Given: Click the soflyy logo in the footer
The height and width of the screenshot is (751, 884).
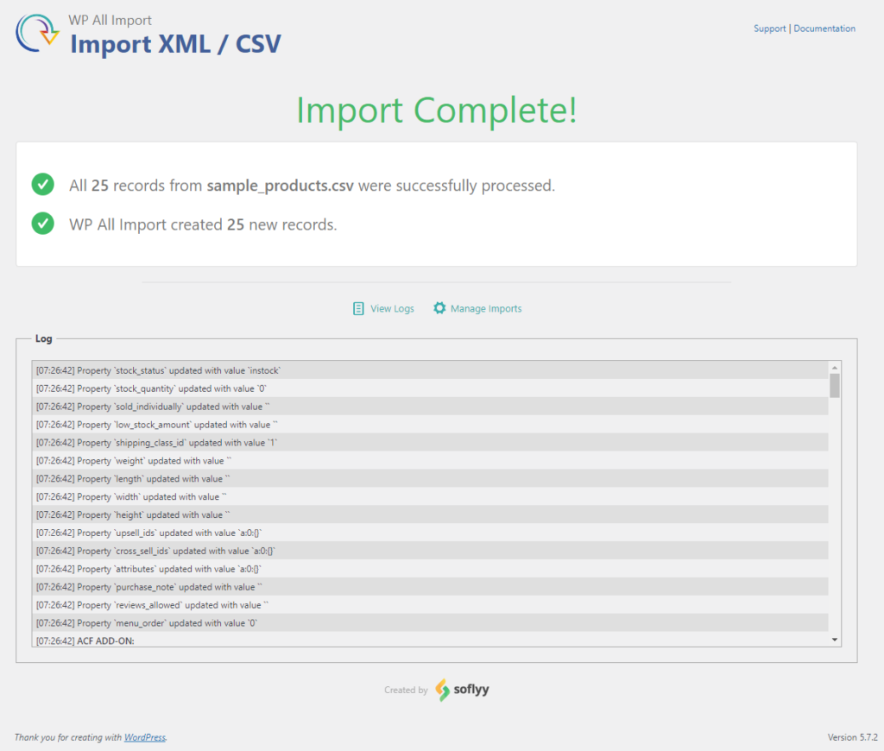Looking at the screenshot, I should click(462, 690).
